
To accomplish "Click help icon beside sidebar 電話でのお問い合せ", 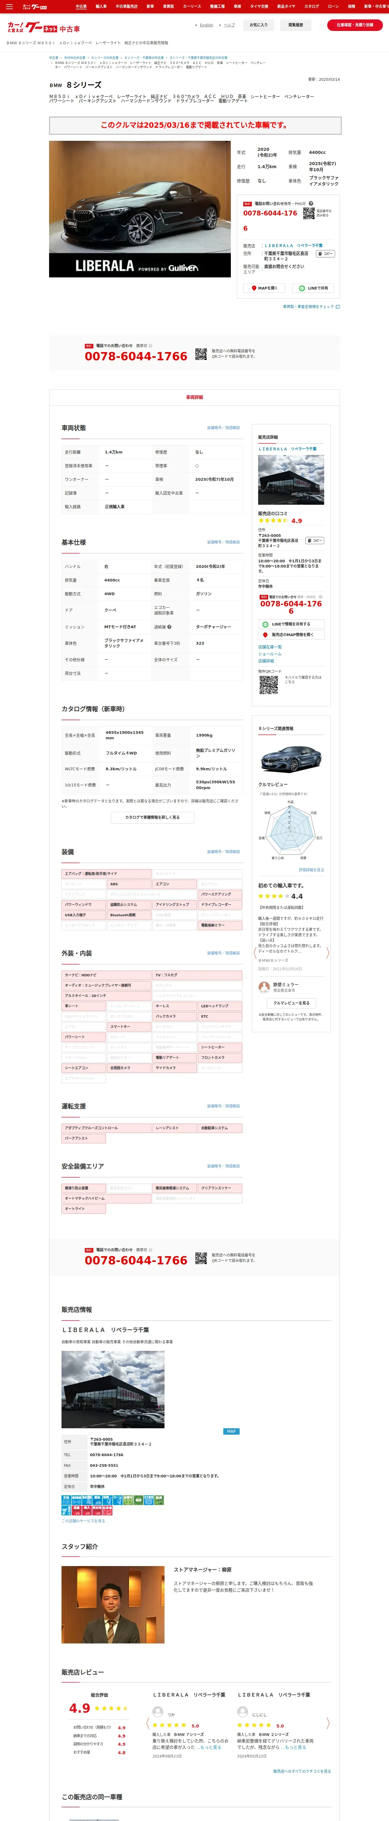I will 321,597.
